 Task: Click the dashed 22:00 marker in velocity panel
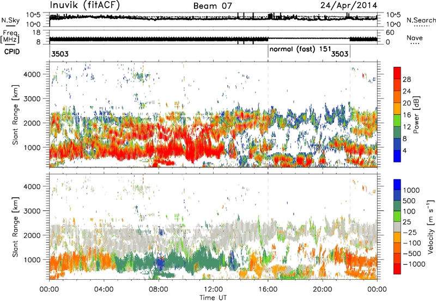(x=350, y=226)
